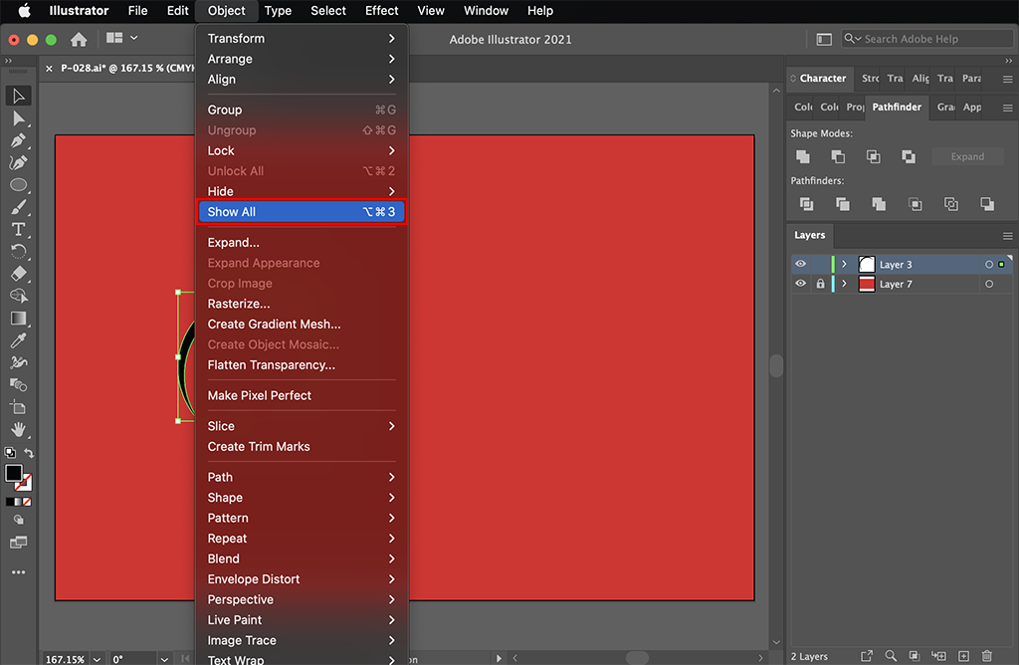Click the Search Adobe Help field
Image resolution: width=1019 pixels, height=665 pixels.
click(927, 39)
